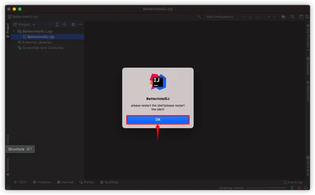Click the run configuration dropdown arrow

point(269,17)
